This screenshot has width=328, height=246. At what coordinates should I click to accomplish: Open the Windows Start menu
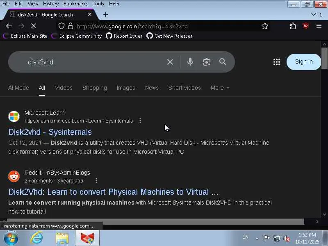pyautogui.click(x=11, y=238)
